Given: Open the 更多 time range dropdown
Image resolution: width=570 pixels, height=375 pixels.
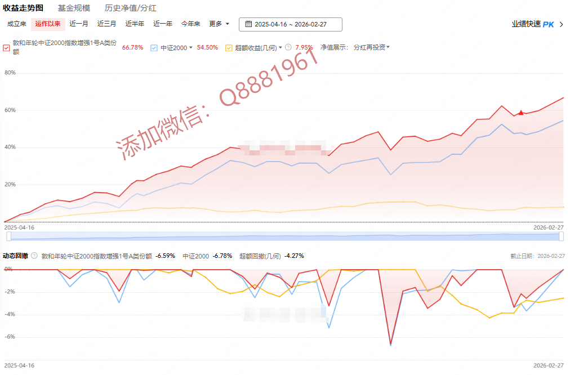Looking at the screenshot, I should coord(219,24).
